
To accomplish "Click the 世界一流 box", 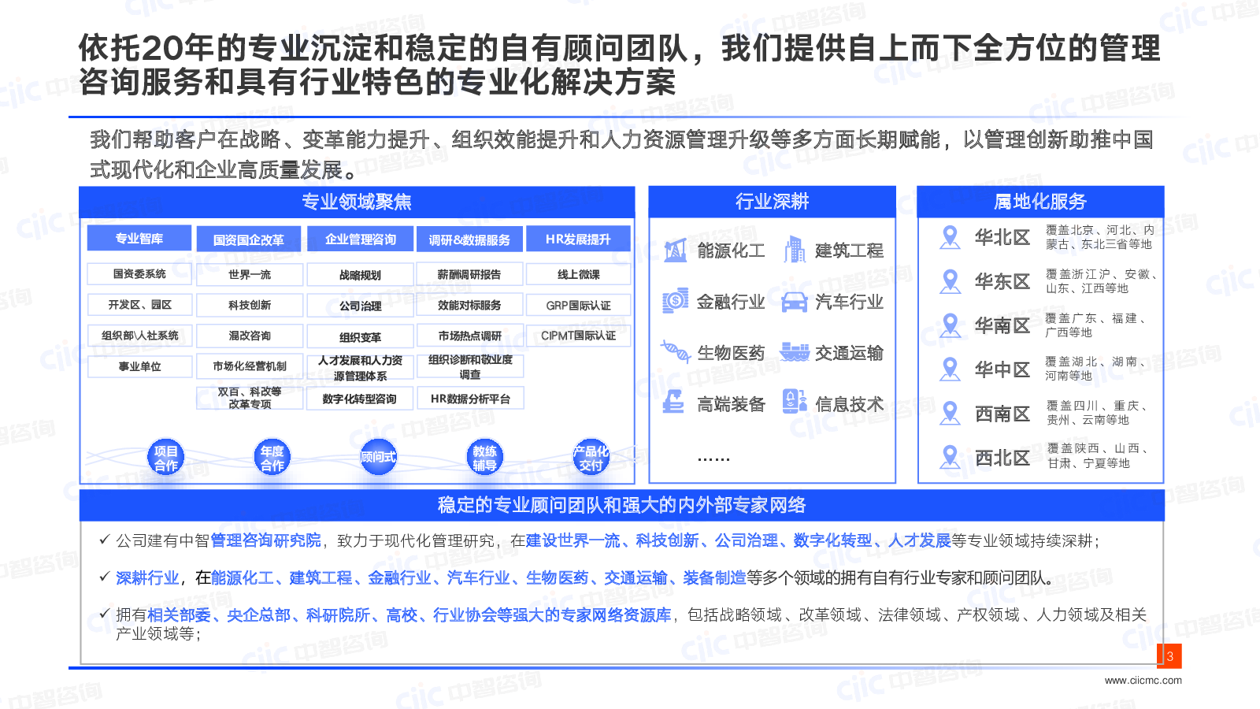I will pyautogui.click(x=250, y=274).
